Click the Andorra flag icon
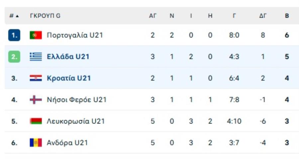This screenshot has height=159, width=299. pyautogui.click(x=36, y=143)
